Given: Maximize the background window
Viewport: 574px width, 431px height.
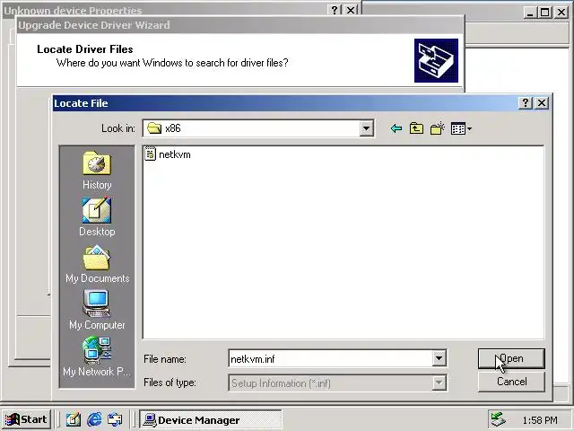Looking at the screenshot, I should click(x=544, y=13).
